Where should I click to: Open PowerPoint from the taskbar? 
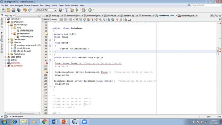(65, 122)
